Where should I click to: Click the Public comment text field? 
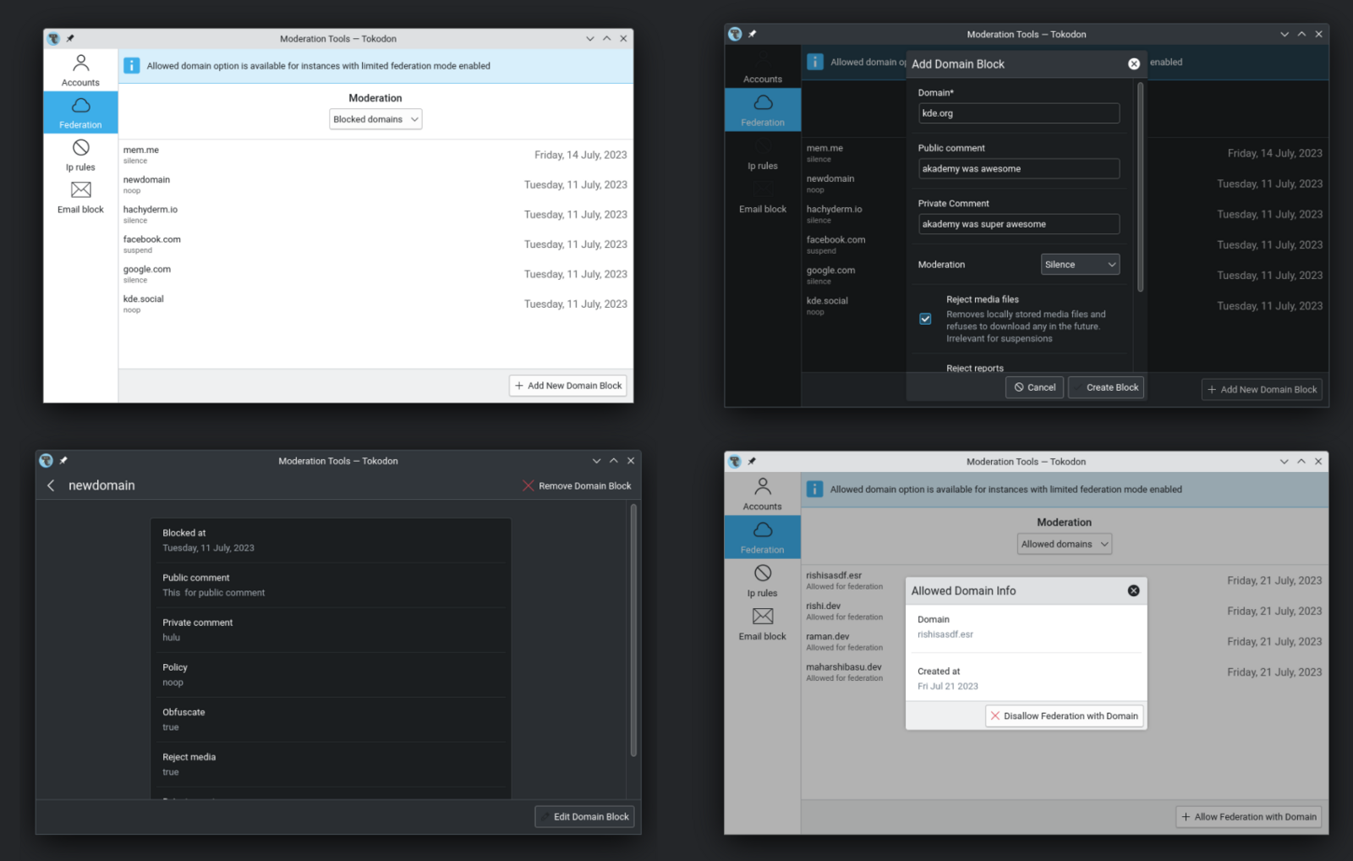pos(1018,169)
